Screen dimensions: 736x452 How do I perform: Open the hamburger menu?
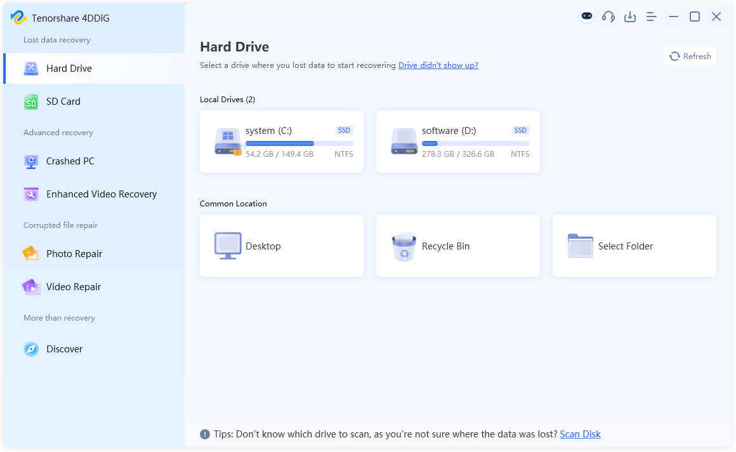[651, 16]
